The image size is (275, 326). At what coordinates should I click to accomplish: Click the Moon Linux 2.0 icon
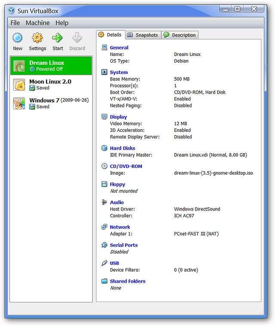tap(19, 85)
